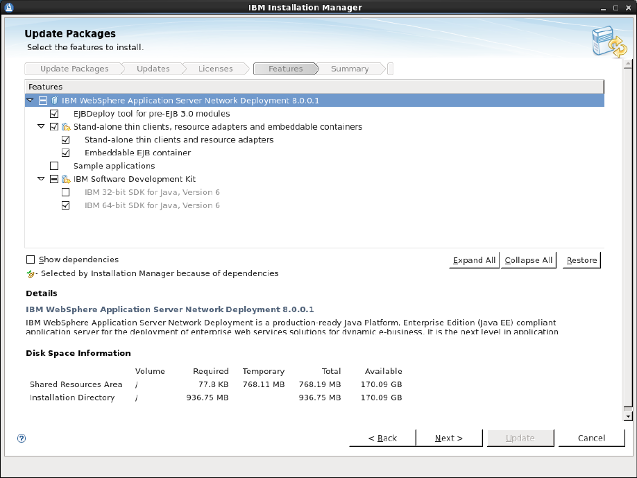Uncheck EJBDeploy tool for pre-EJB 3.0 modules
The width and height of the screenshot is (637, 478).
[x=54, y=114]
